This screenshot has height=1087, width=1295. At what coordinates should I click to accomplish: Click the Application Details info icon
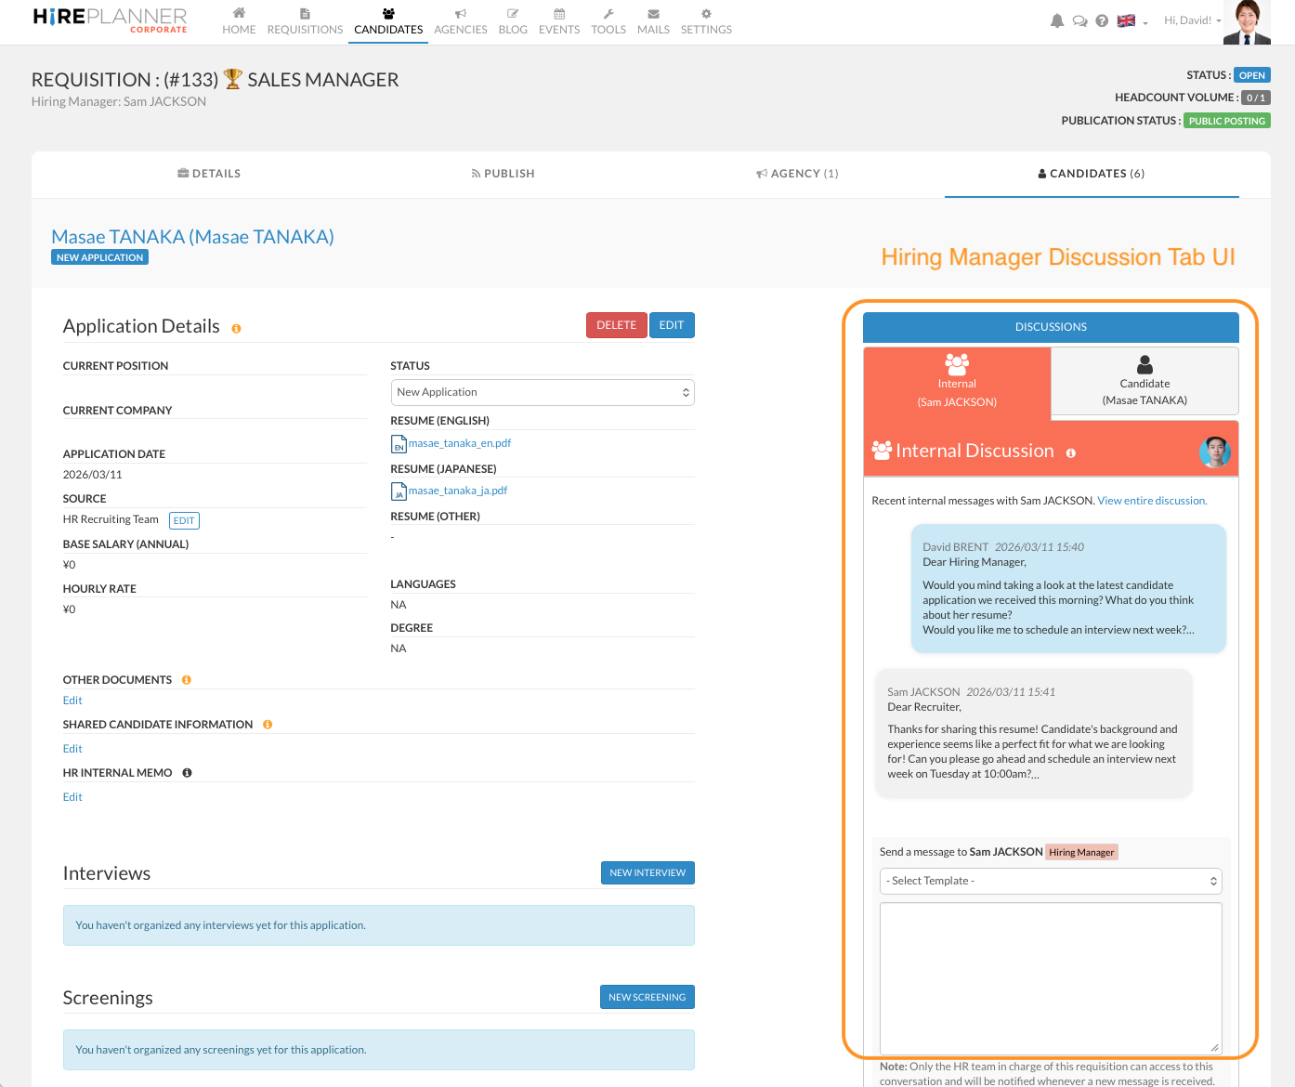[x=236, y=329]
